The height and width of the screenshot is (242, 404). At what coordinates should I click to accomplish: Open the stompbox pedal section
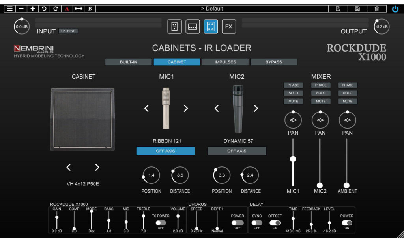tap(174, 26)
